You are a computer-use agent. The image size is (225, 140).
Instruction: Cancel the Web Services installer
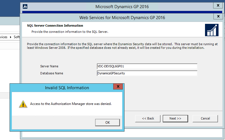coord(205,119)
